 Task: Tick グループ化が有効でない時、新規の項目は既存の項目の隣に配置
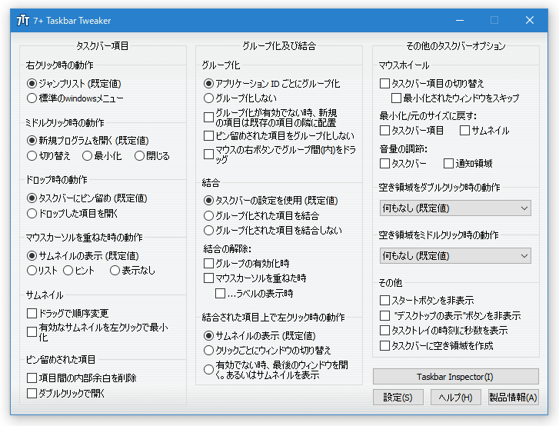208,118
